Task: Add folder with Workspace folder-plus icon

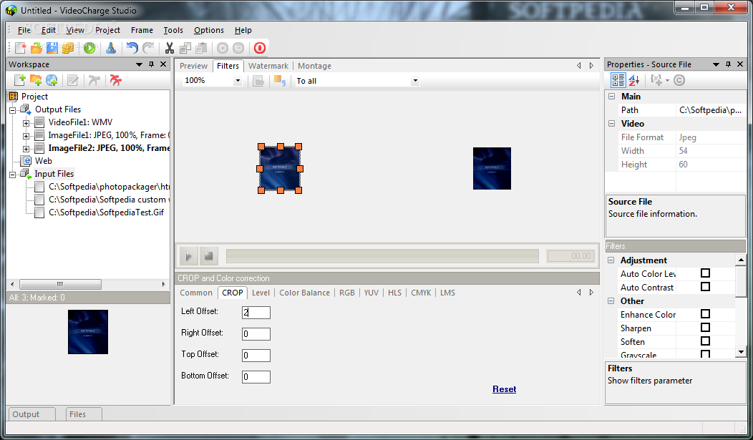Action: (36, 80)
